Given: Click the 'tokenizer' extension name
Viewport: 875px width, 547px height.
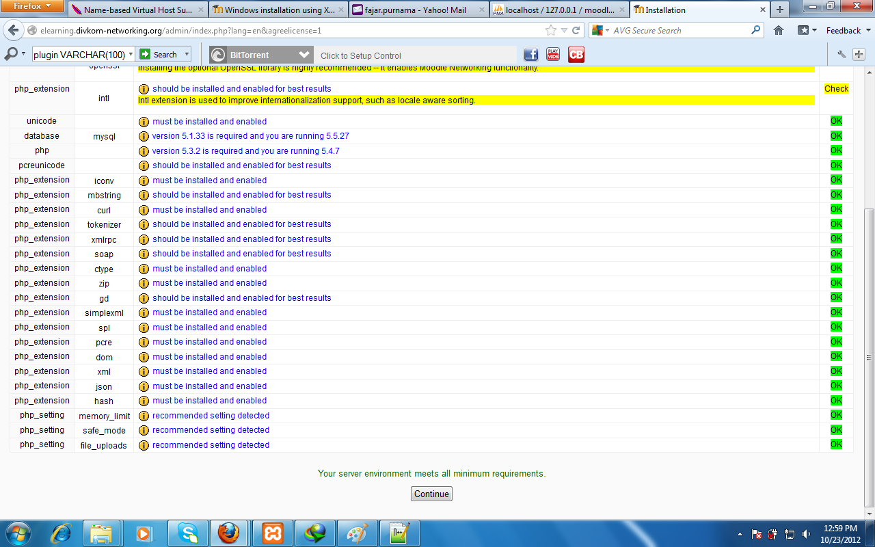Looking at the screenshot, I should tap(104, 224).
